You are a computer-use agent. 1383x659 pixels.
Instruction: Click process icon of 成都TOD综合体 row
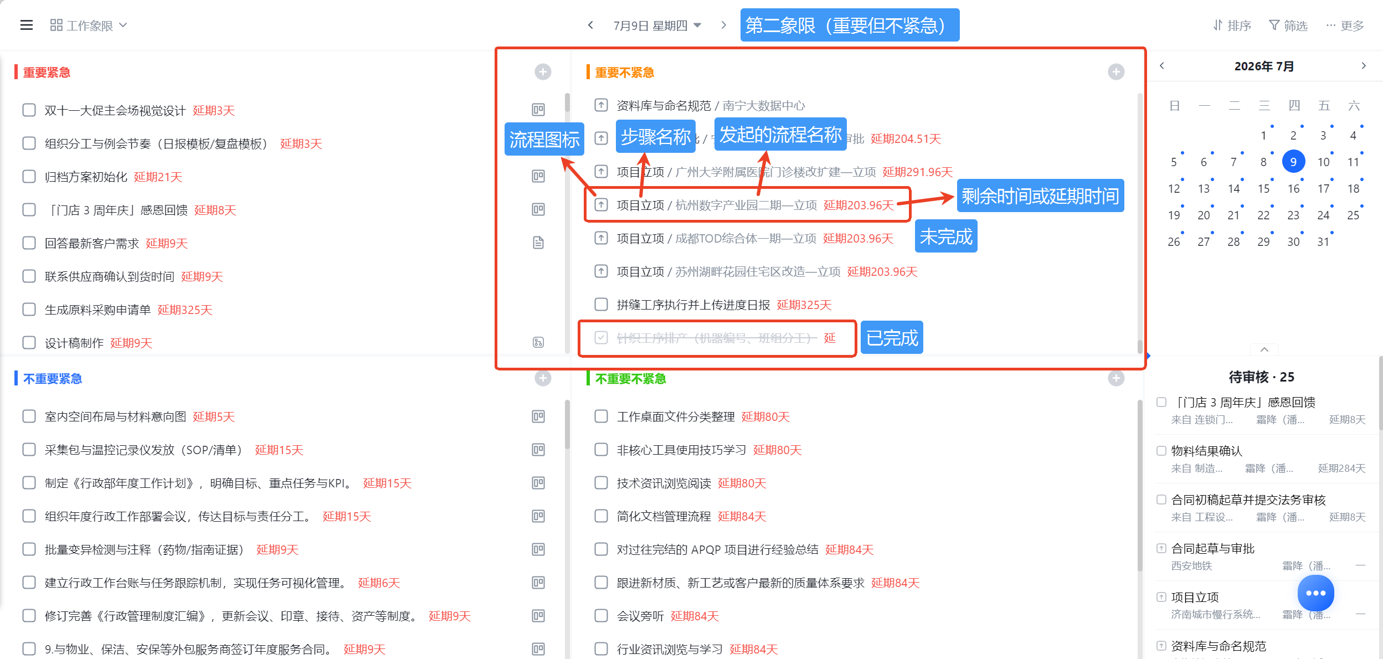[x=601, y=238]
